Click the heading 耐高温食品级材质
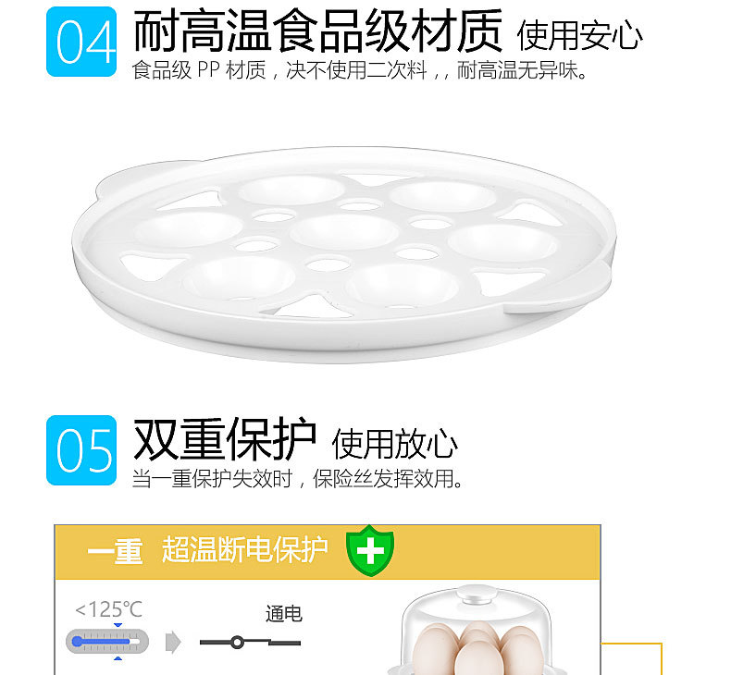 tap(317, 31)
